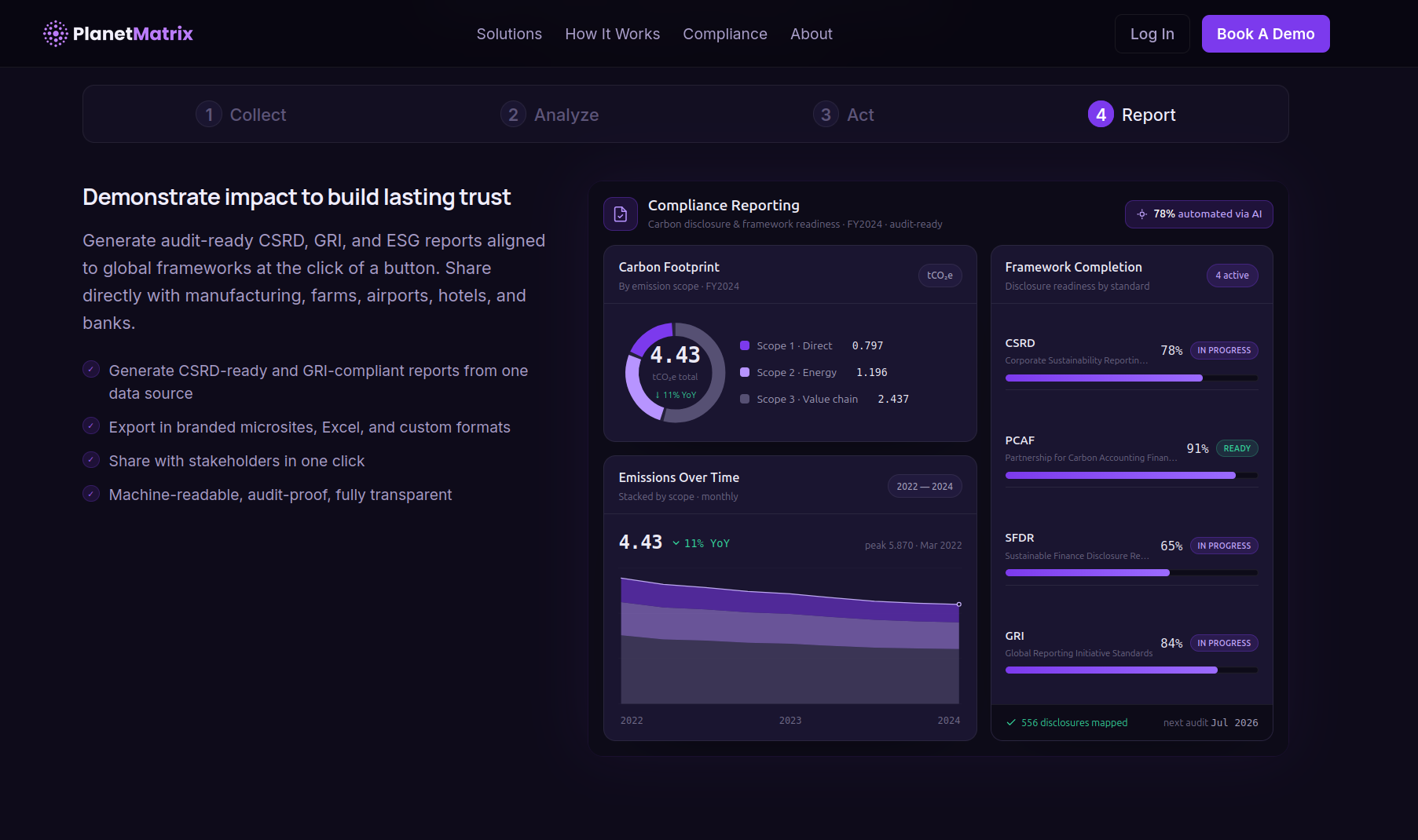The width and height of the screenshot is (1418, 840).
Task: Click the 2022 — 2024 range pill
Action: tap(925, 487)
